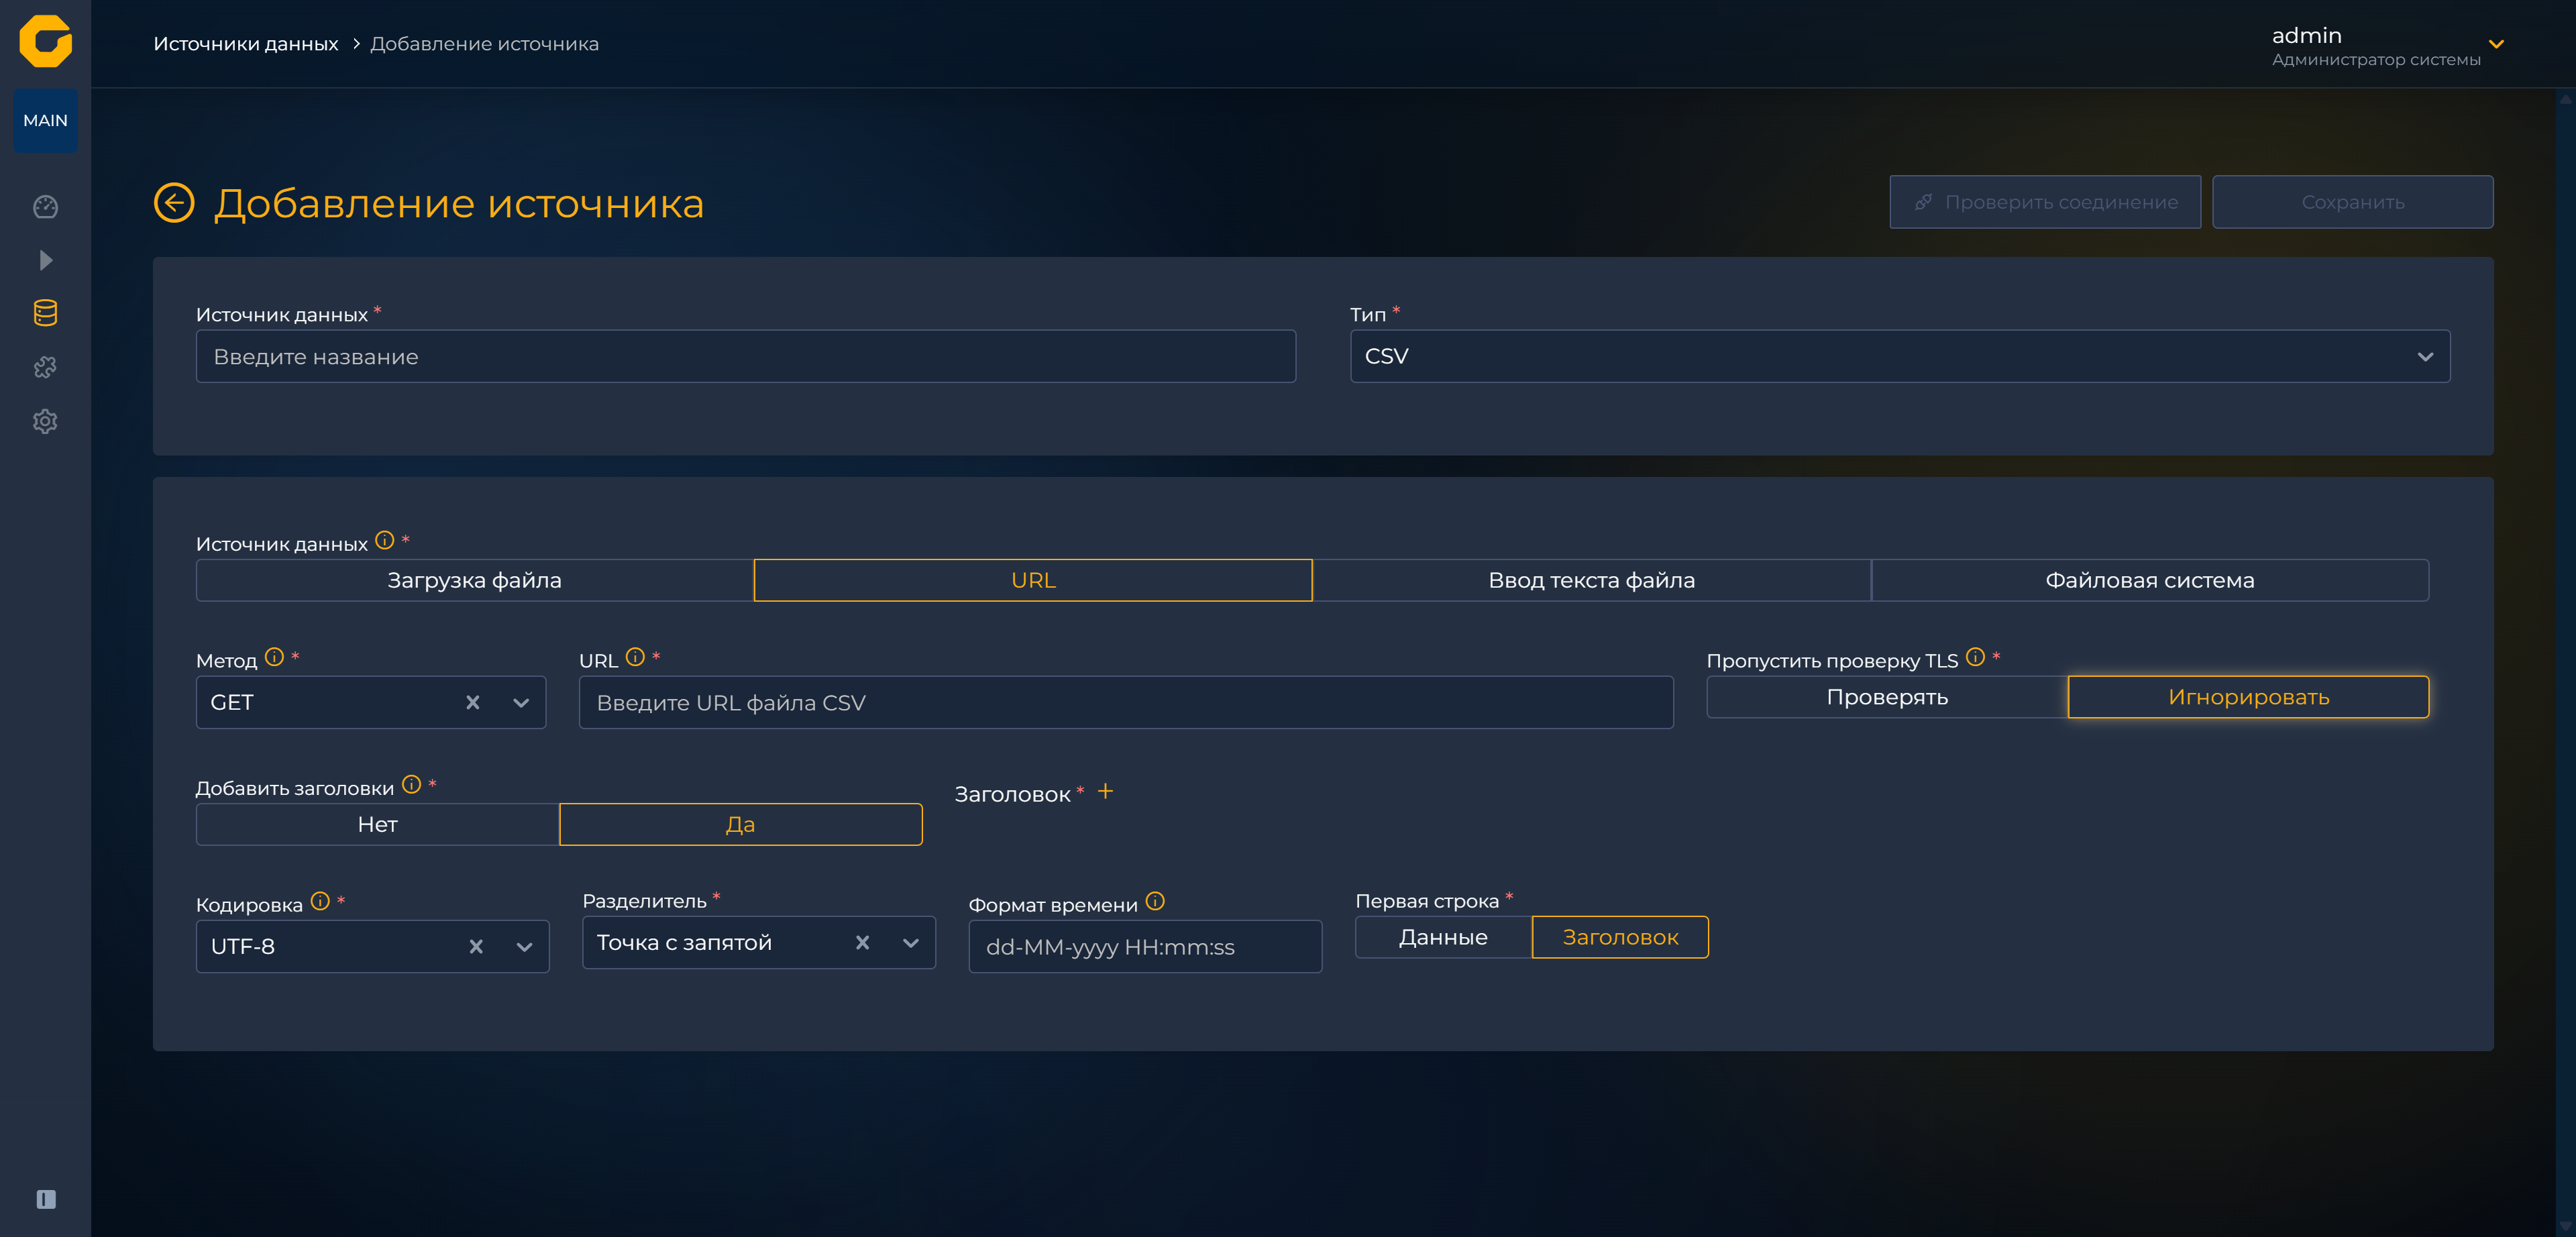Click info icon next to URL label
The image size is (2576, 1237).
click(x=635, y=657)
